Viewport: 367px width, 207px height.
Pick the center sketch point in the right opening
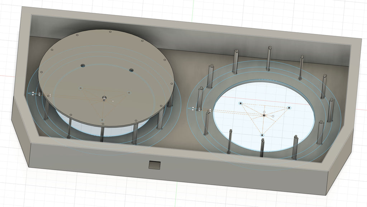coord(264,115)
